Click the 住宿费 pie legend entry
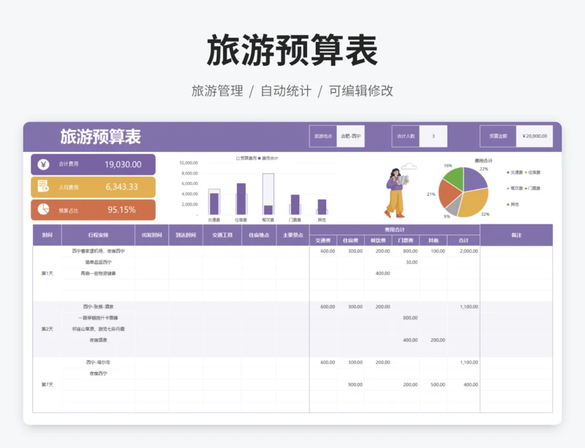Image resolution: width=585 pixels, height=448 pixels. [533, 172]
